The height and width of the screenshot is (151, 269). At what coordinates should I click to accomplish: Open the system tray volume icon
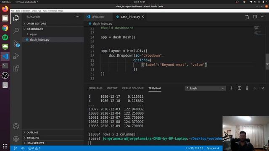[255, 2]
